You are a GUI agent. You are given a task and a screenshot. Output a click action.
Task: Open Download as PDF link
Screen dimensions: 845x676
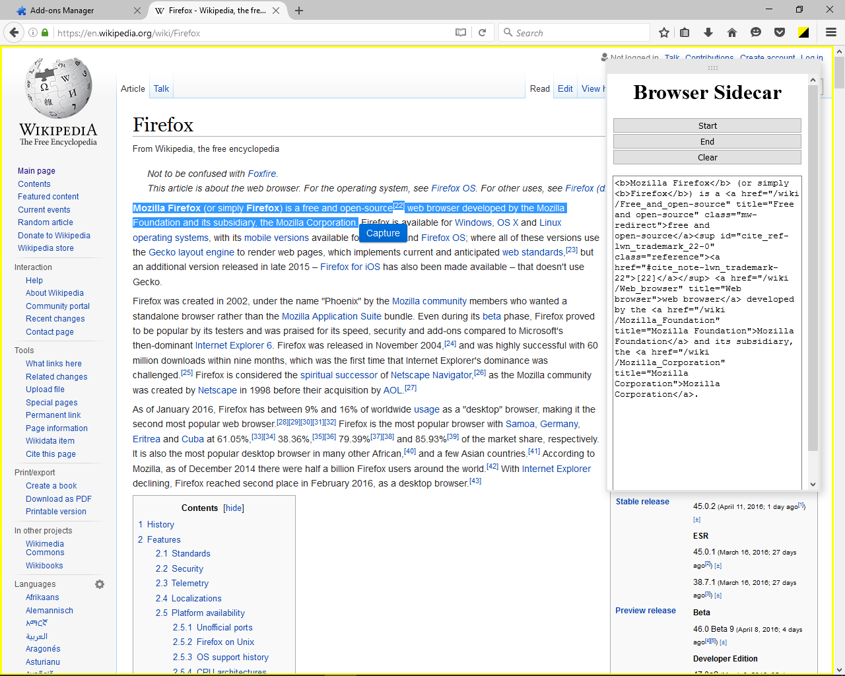[59, 499]
